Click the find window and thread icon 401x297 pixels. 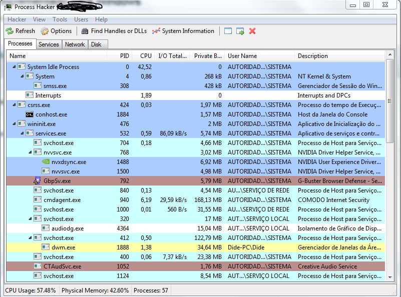point(240,31)
